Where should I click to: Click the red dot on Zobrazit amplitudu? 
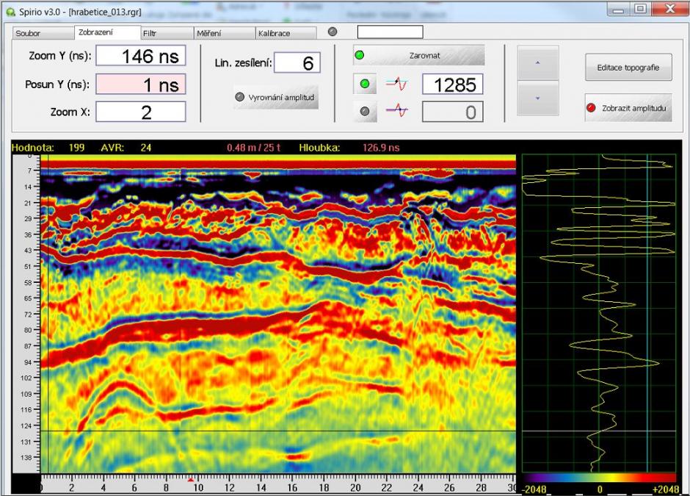coord(591,108)
